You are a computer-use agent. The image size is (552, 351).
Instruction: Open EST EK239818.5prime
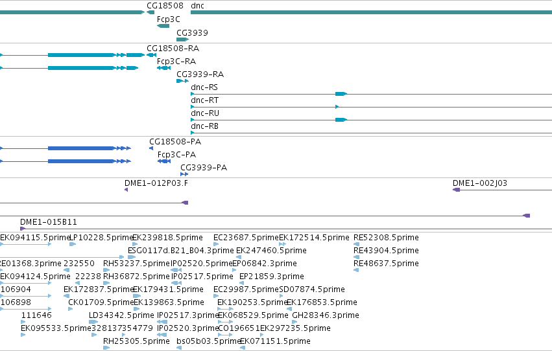167,238
